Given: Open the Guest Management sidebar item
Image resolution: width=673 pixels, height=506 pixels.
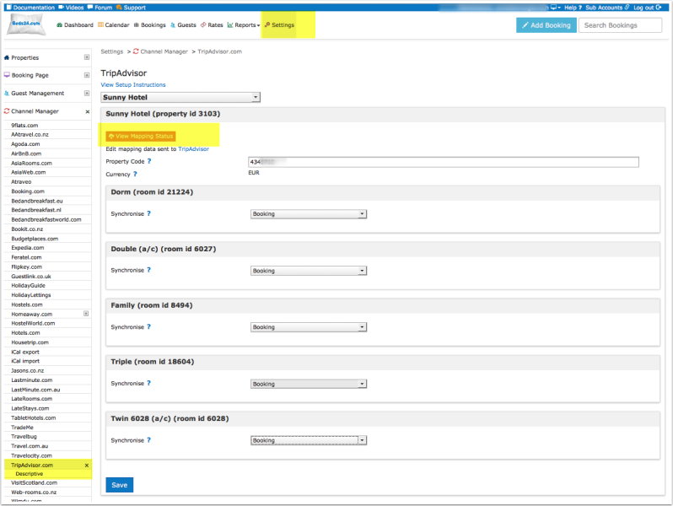Looking at the screenshot, I should (x=37, y=93).
